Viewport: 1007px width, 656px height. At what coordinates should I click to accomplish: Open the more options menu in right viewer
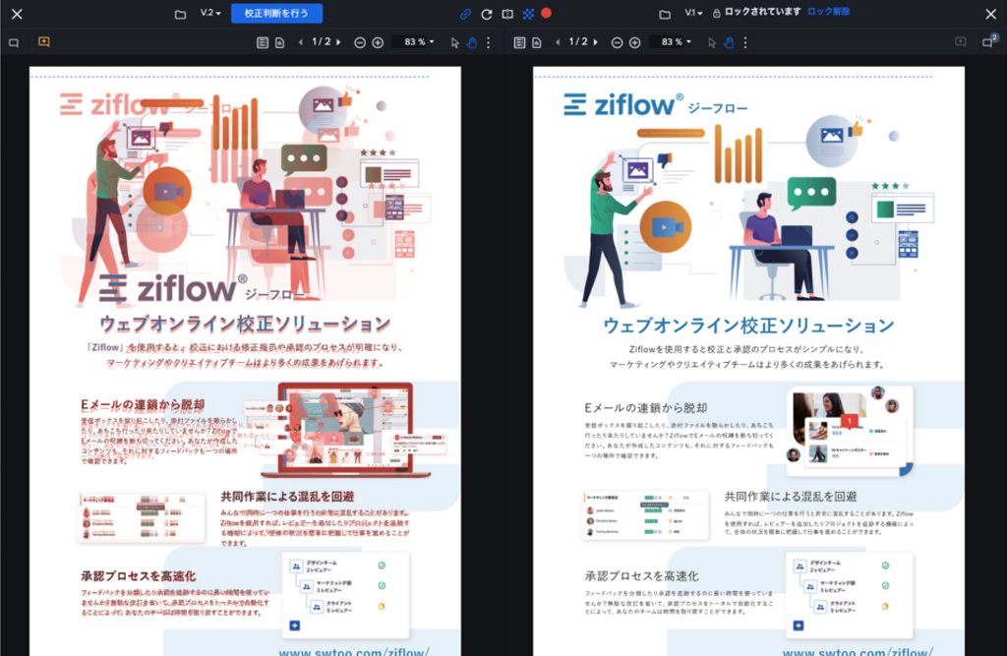click(745, 43)
